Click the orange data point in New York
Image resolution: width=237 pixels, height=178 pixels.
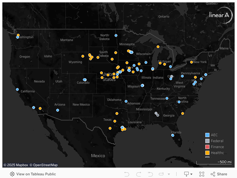(191, 62)
